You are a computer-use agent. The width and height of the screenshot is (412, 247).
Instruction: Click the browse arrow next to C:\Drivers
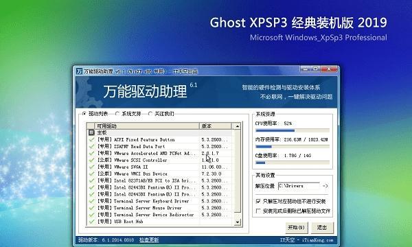[x=325, y=186]
